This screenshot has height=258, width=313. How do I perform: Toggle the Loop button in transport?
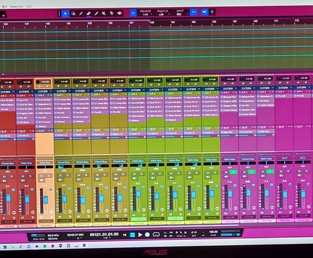(156, 234)
